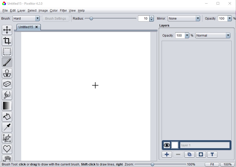236x167 pixels.
Task: Close the Untitled15 tab
Action: (36, 27)
